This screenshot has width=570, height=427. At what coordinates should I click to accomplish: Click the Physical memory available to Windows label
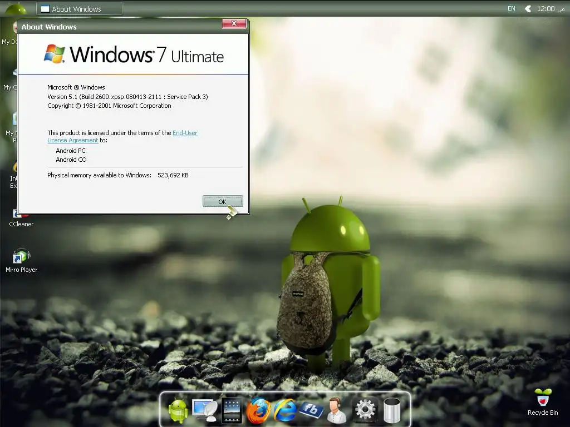pos(99,175)
